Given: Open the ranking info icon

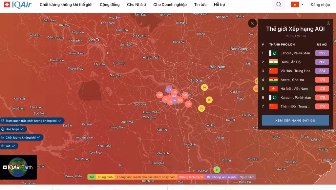Looking at the screenshot, I should [x=328, y=23].
